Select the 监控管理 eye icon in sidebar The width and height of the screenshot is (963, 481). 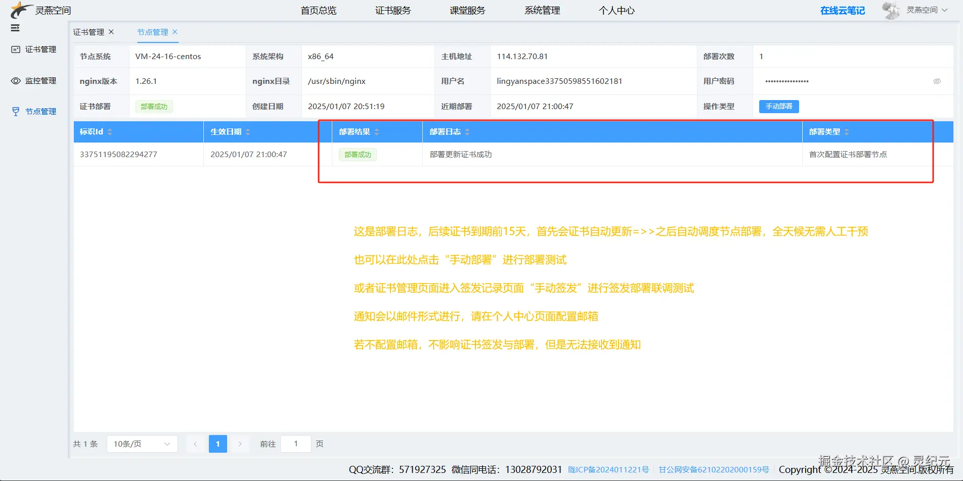15,80
